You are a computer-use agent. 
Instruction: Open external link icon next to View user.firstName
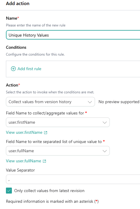pyautogui.click(x=46, y=133)
